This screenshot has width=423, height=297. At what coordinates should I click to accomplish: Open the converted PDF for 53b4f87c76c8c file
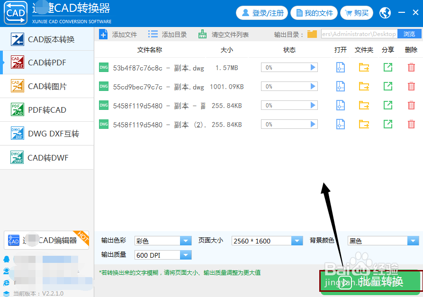(x=340, y=67)
